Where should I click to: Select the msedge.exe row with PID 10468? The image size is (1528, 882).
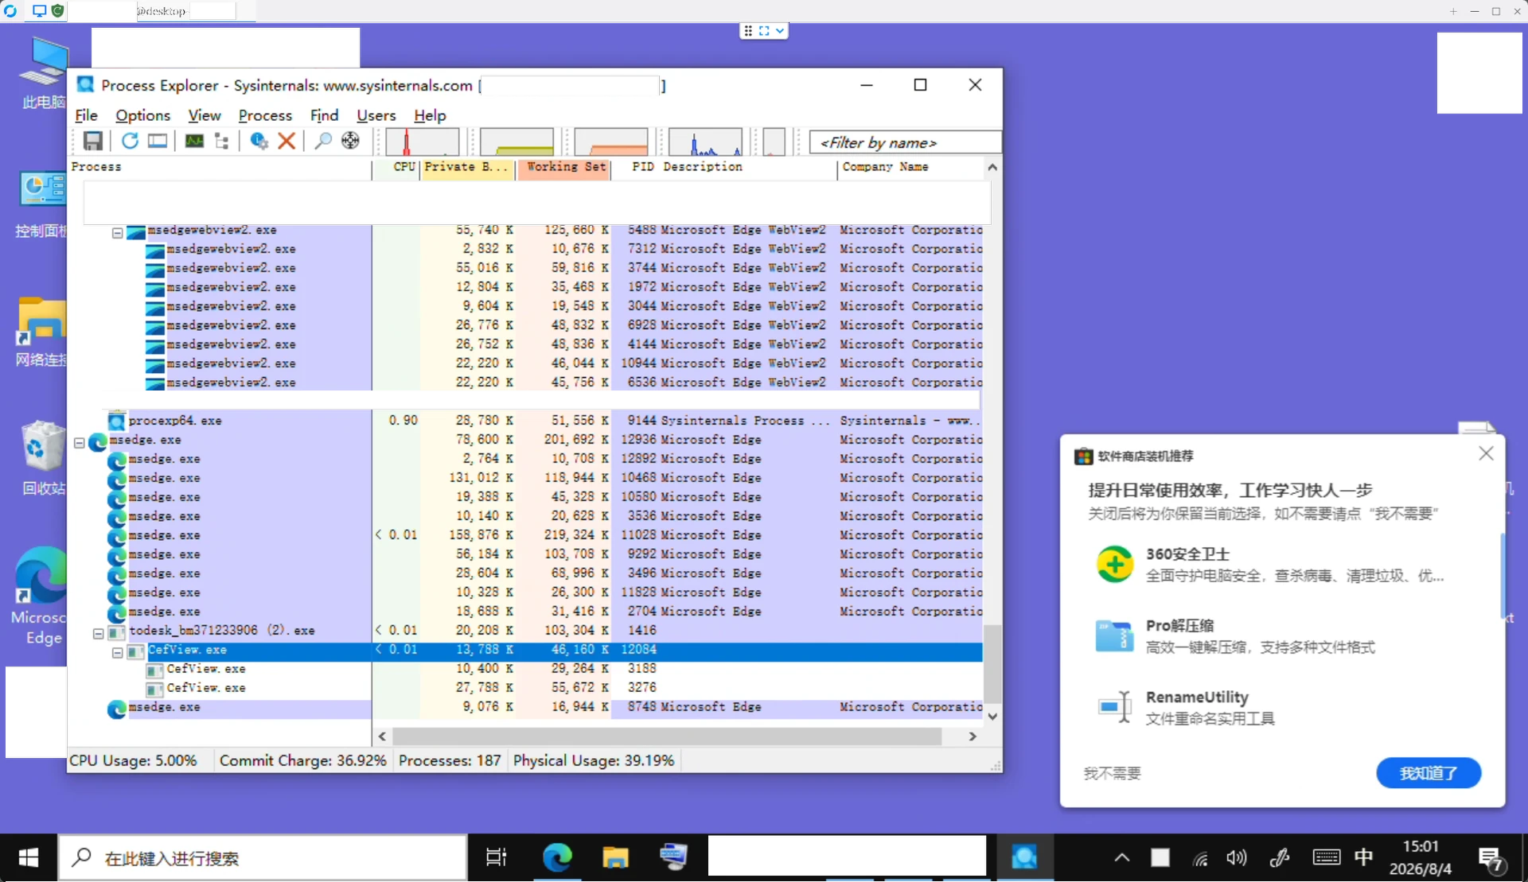pyautogui.click(x=525, y=478)
